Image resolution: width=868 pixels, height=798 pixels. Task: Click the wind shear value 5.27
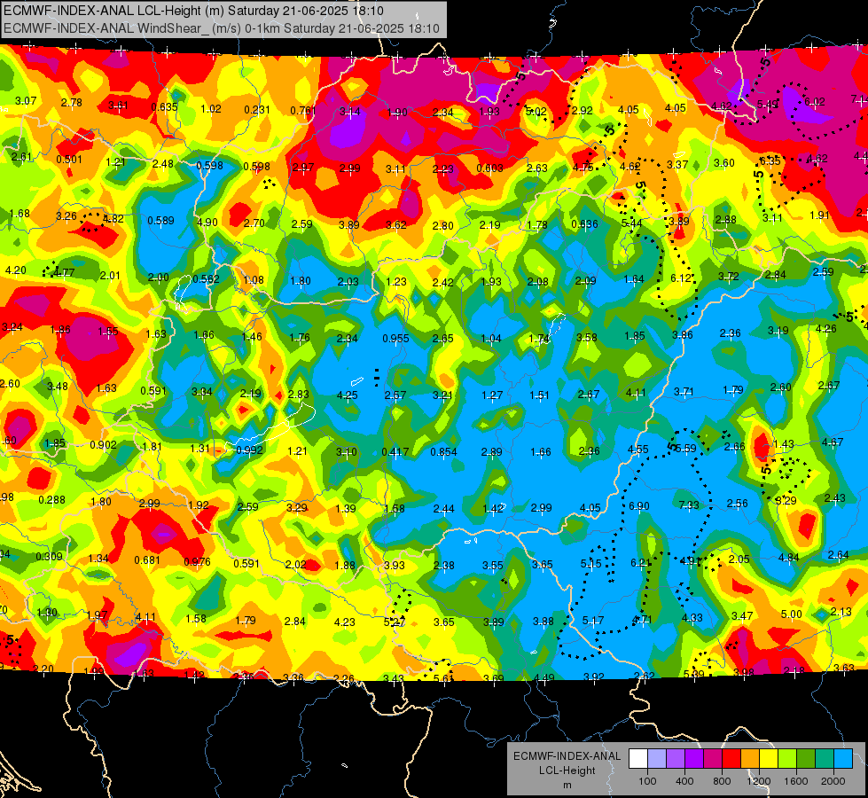coord(395,622)
